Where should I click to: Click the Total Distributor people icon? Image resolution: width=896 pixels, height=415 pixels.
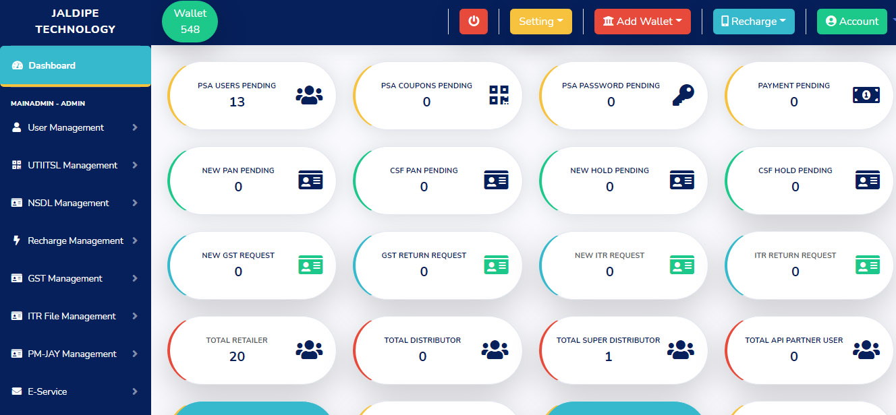[x=495, y=350]
